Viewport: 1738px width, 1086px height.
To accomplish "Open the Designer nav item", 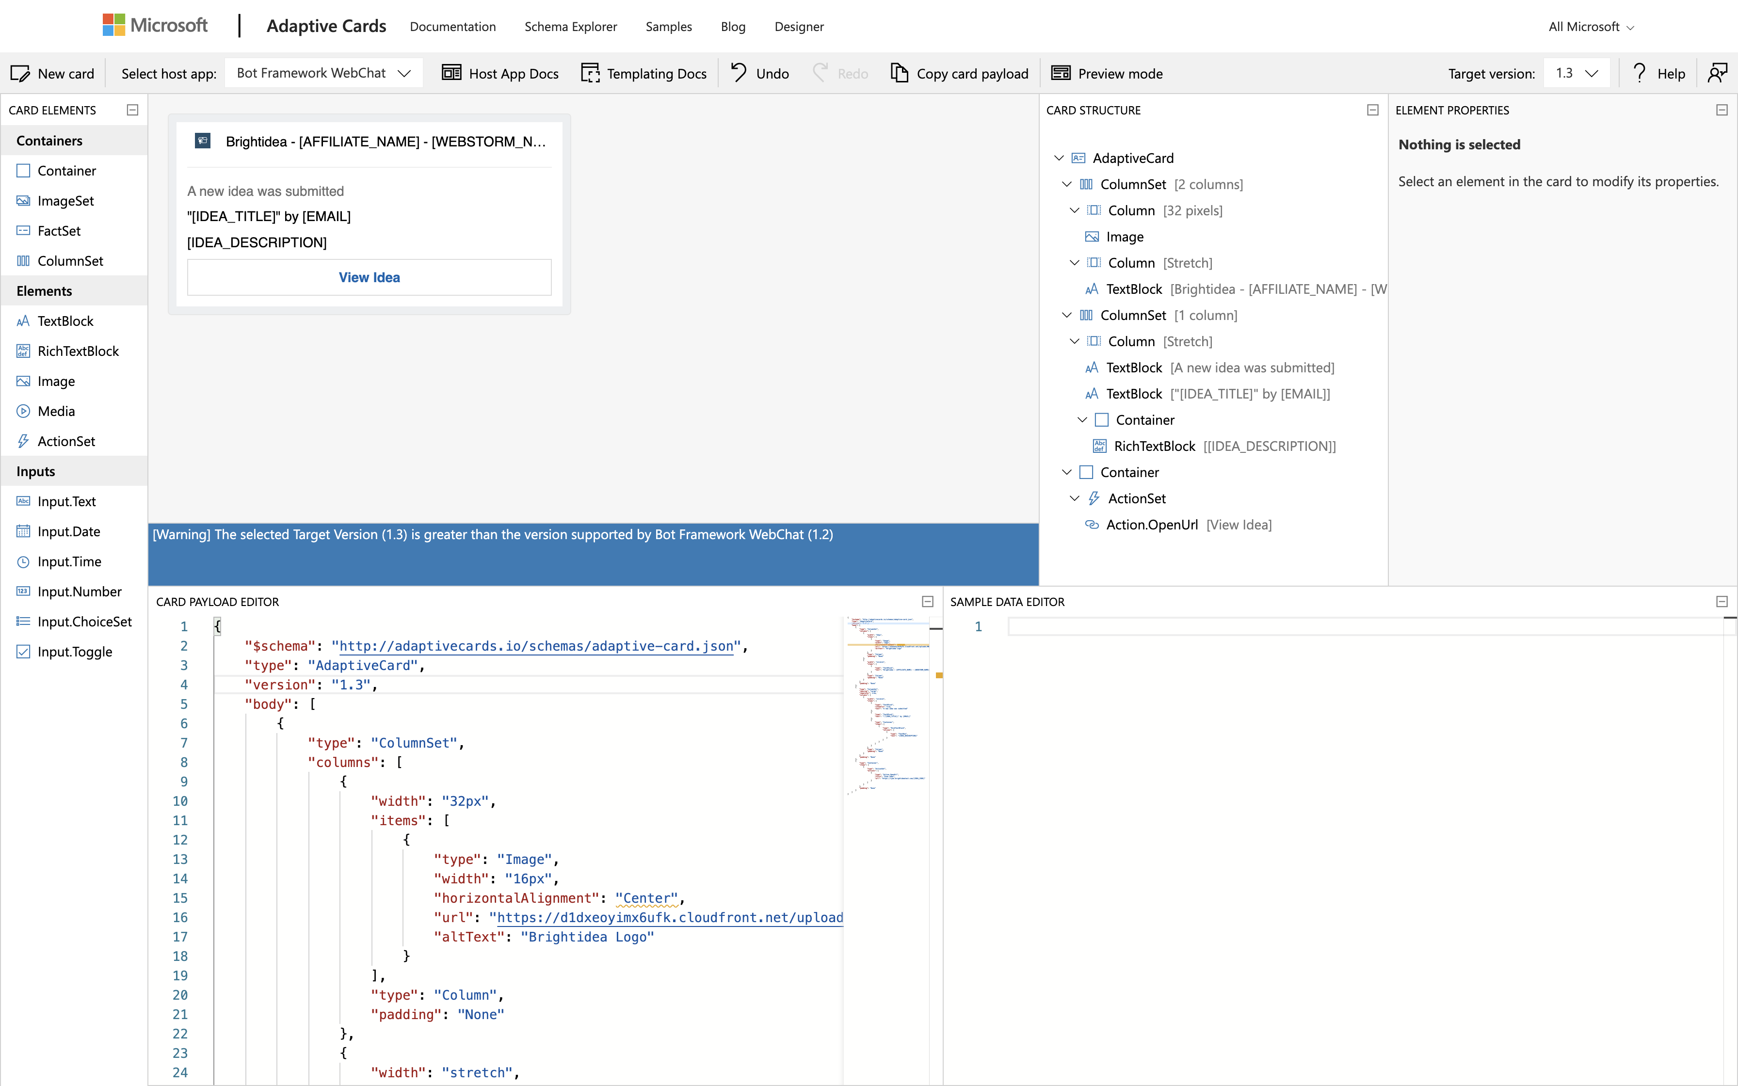I will (x=799, y=27).
